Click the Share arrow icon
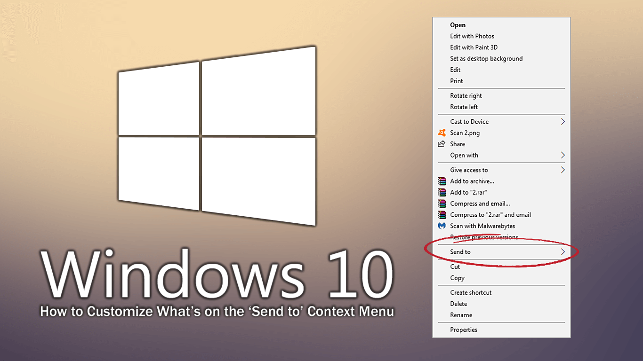Screen dimensions: 643x361 [442, 144]
